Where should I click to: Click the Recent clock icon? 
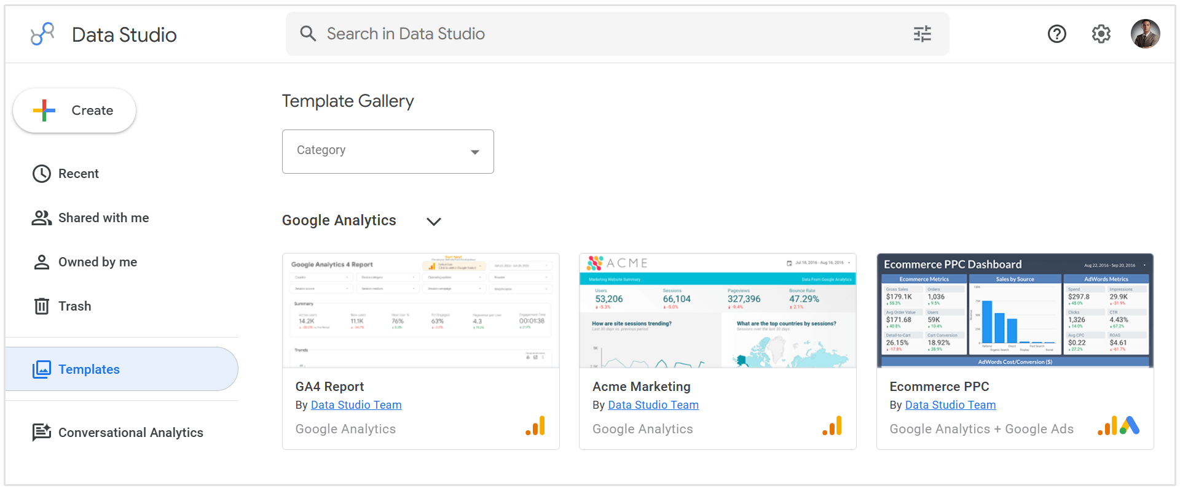click(x=42, y=174)
